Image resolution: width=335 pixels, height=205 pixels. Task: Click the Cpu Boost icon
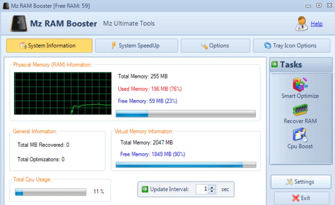(x=300, y=135)
